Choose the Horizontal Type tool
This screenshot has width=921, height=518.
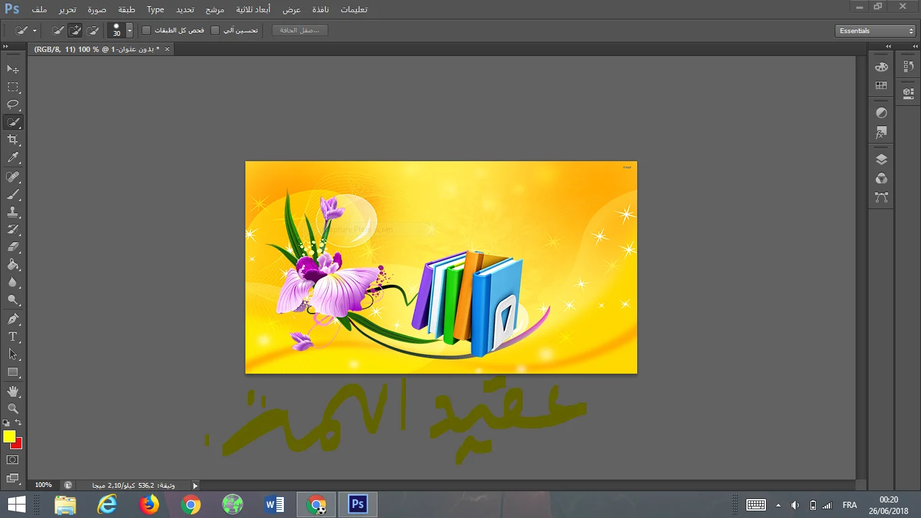13,337
